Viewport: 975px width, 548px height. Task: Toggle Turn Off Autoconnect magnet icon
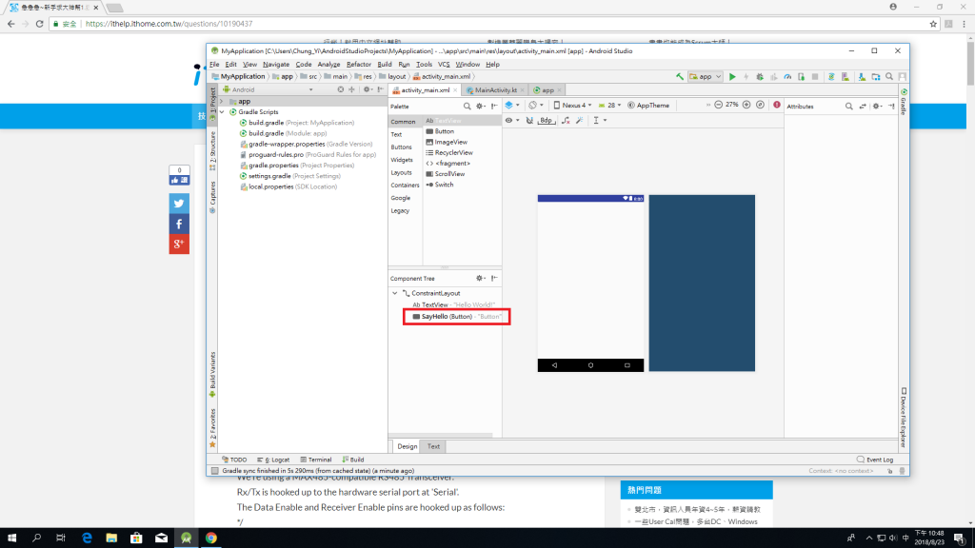coord(529,121)
